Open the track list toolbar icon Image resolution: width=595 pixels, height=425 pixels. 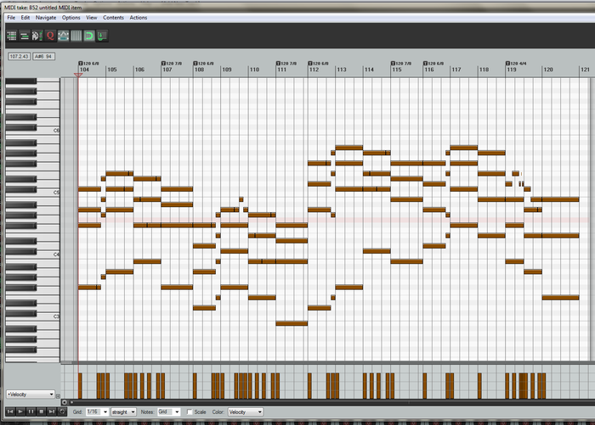click(x=25, y=36)
